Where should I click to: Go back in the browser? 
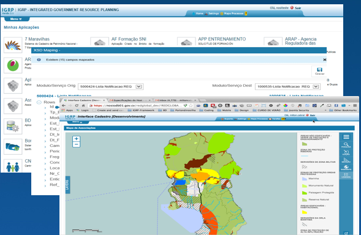[64, 105]
